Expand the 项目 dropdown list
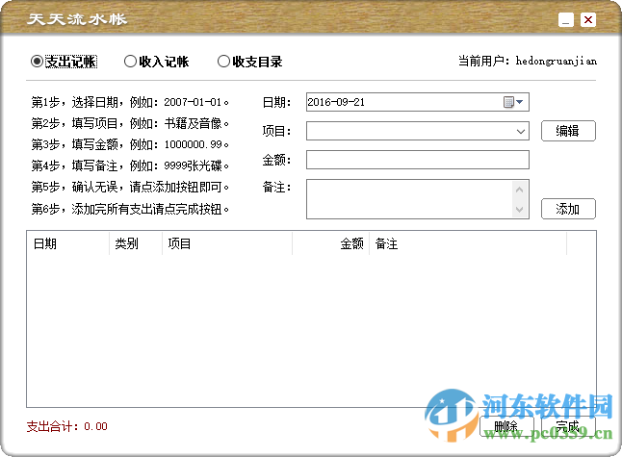 click(x=521, y=131)
